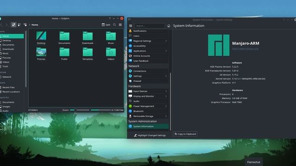Switch Dolphin to details tree view mode
This screenshot has width=296, height=166.
[x=25, y=24]
